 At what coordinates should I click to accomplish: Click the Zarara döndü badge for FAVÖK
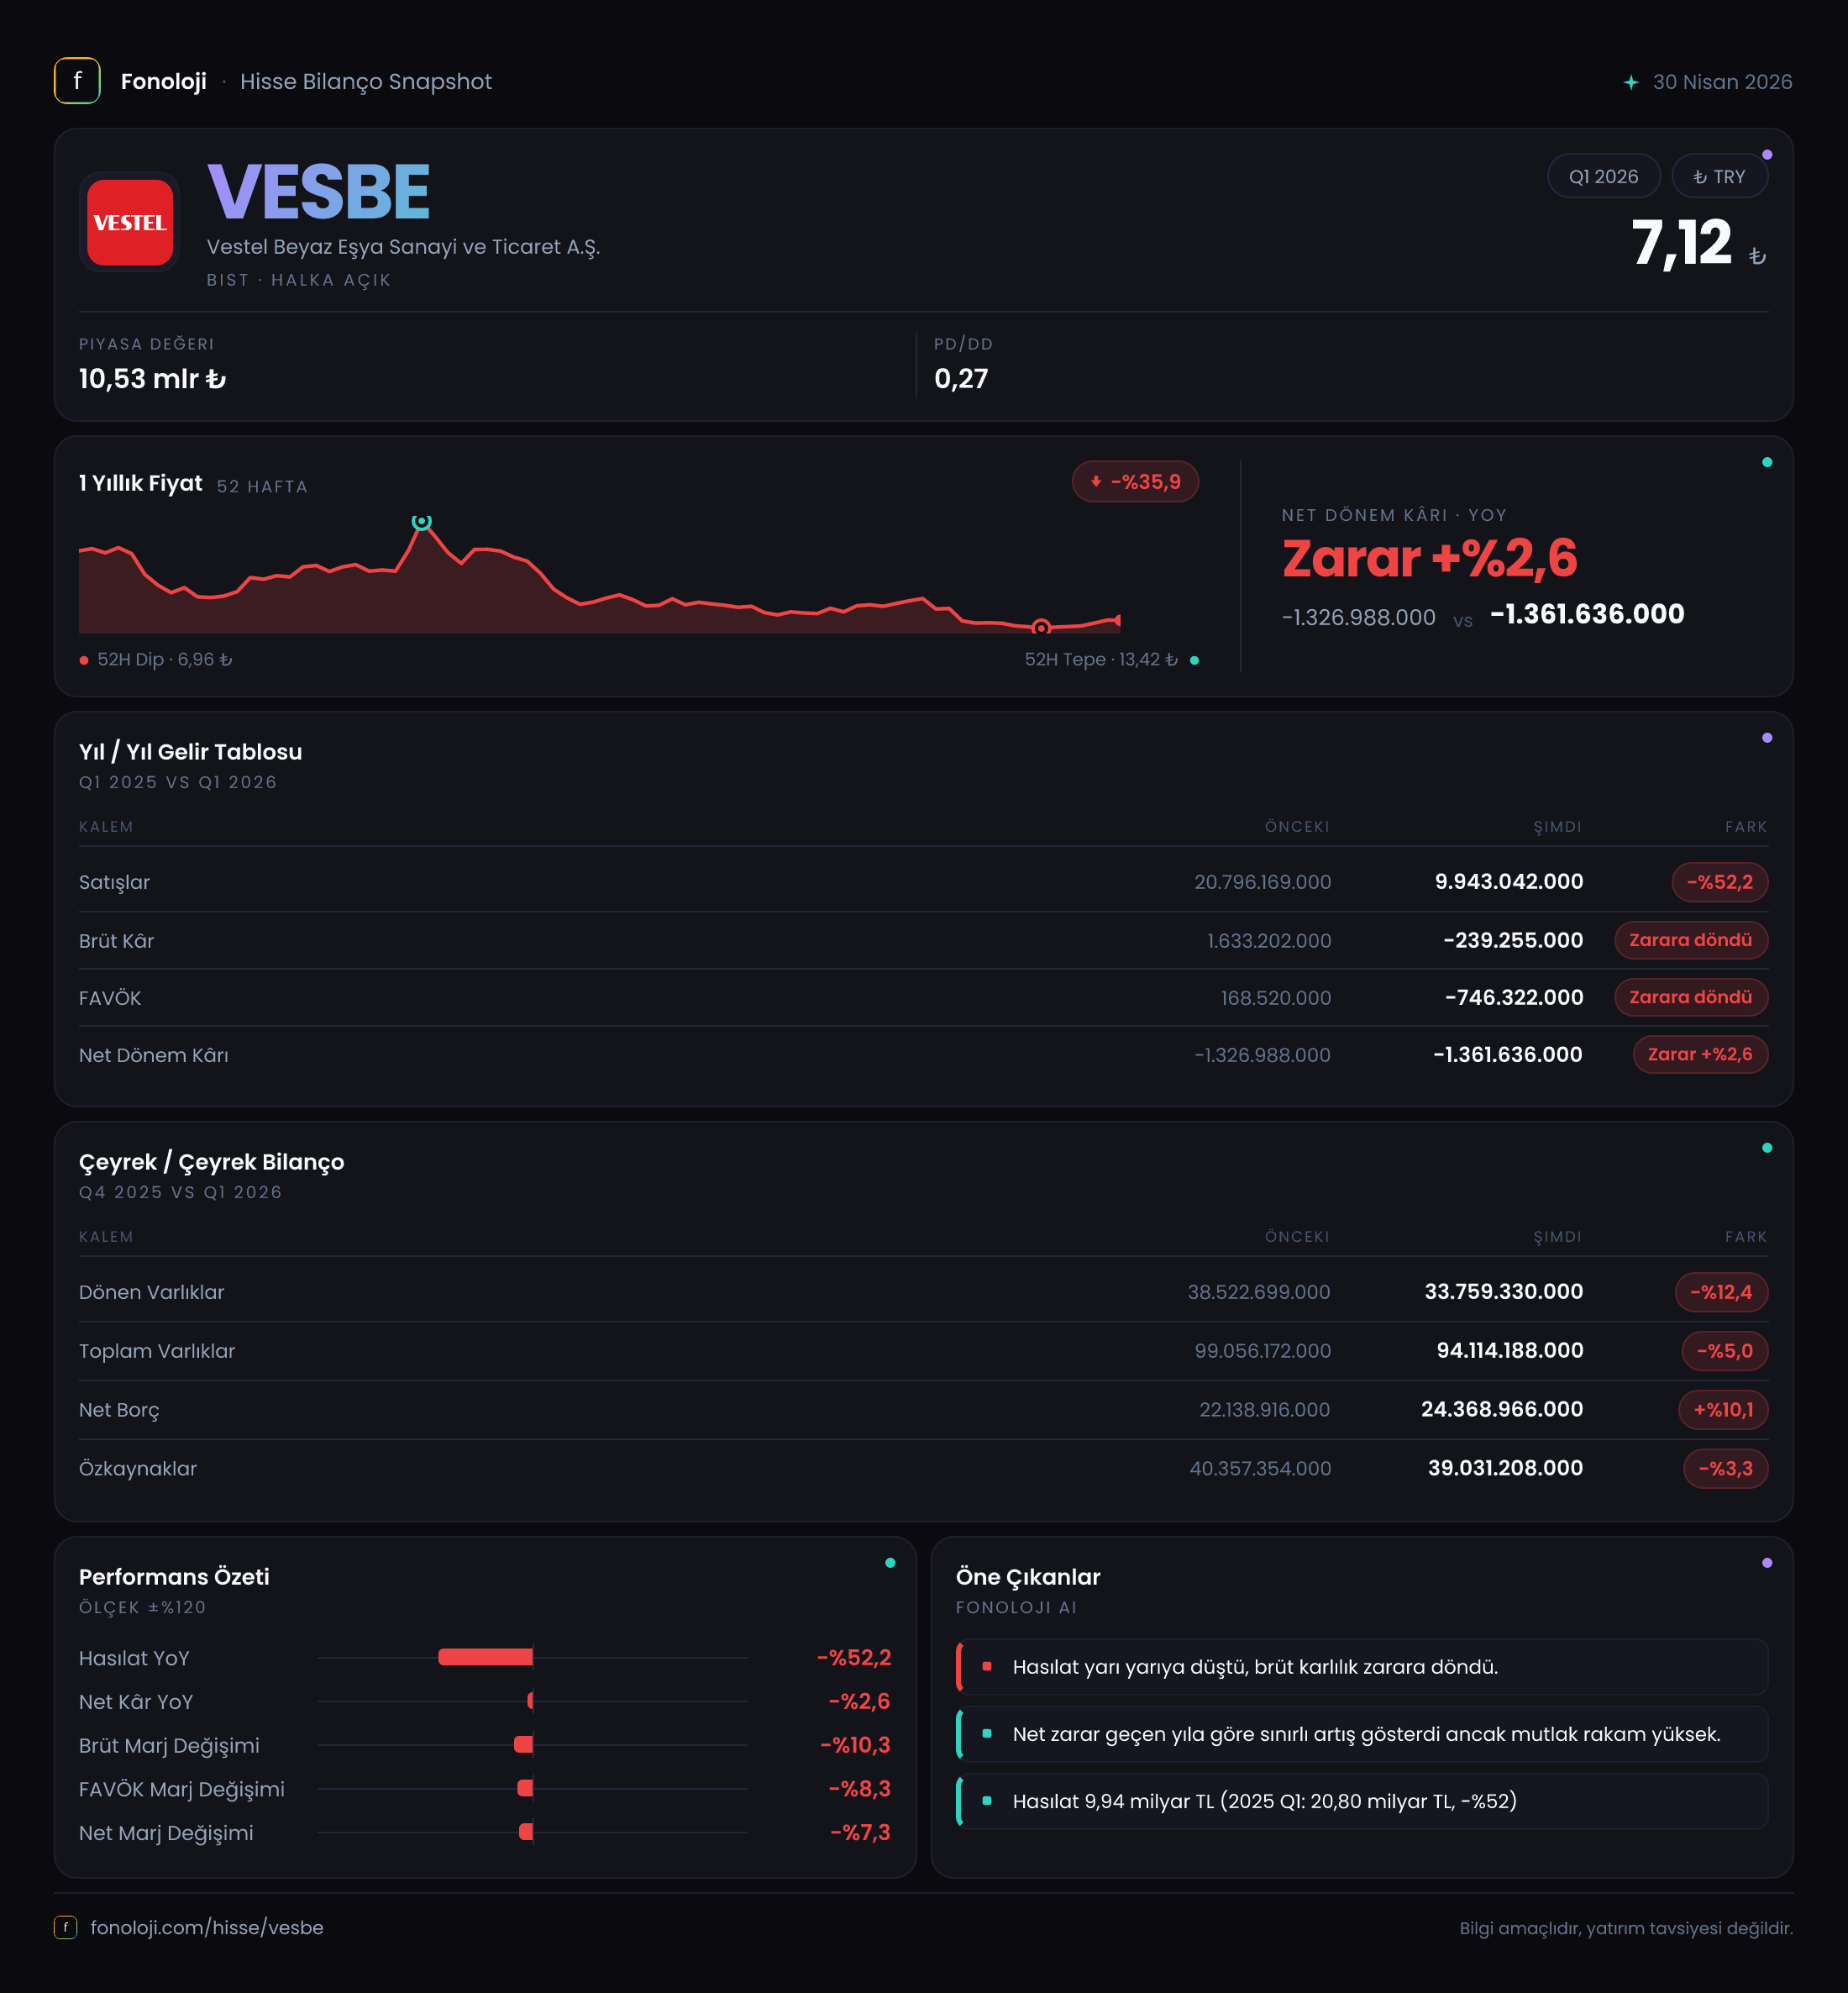(1691, 997)
